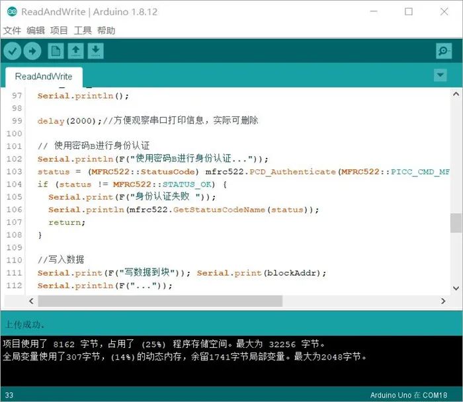This screenshot has width=463, height=402.
Task: Click the Verify checkmark button
Action: pos(13,51)
